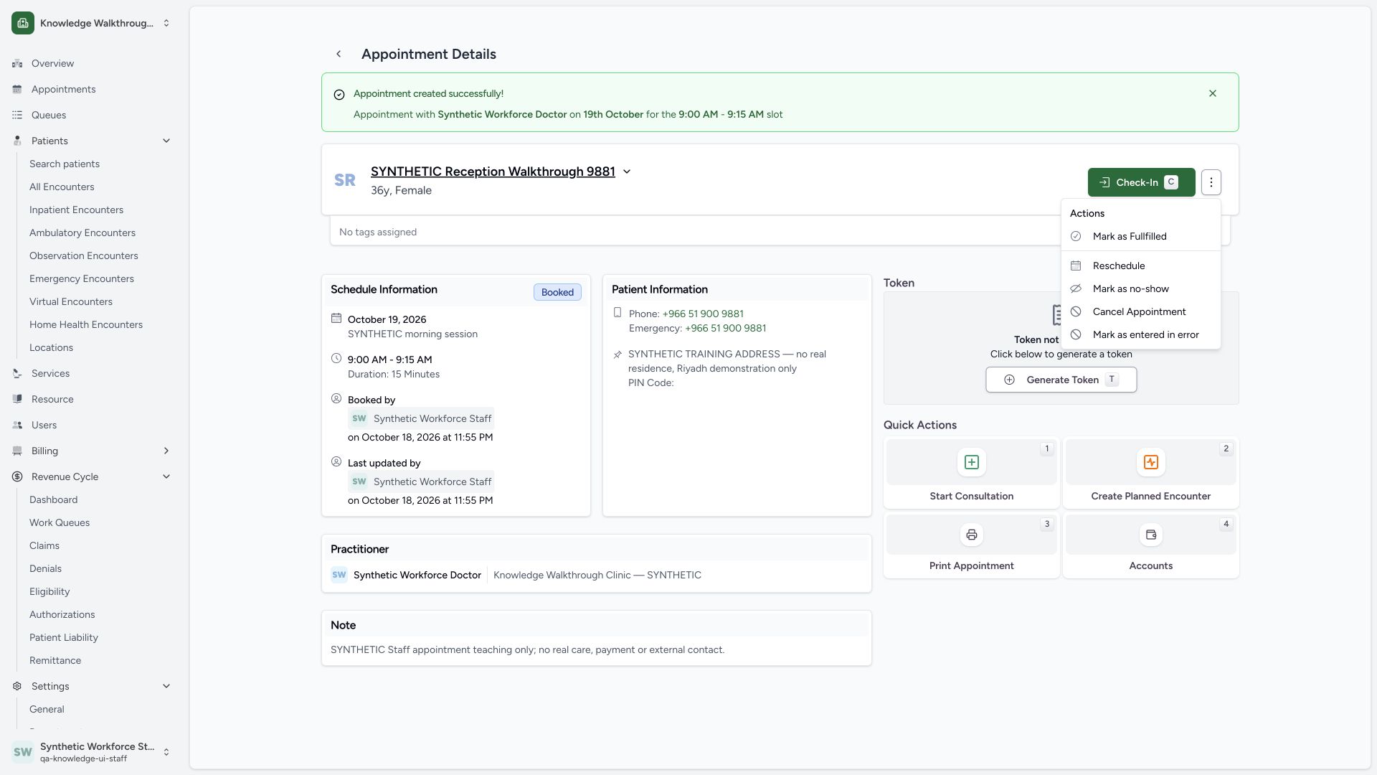Click the Users sidebar icon
This screenshot has width=1377, height=775.
click(17, 426)
